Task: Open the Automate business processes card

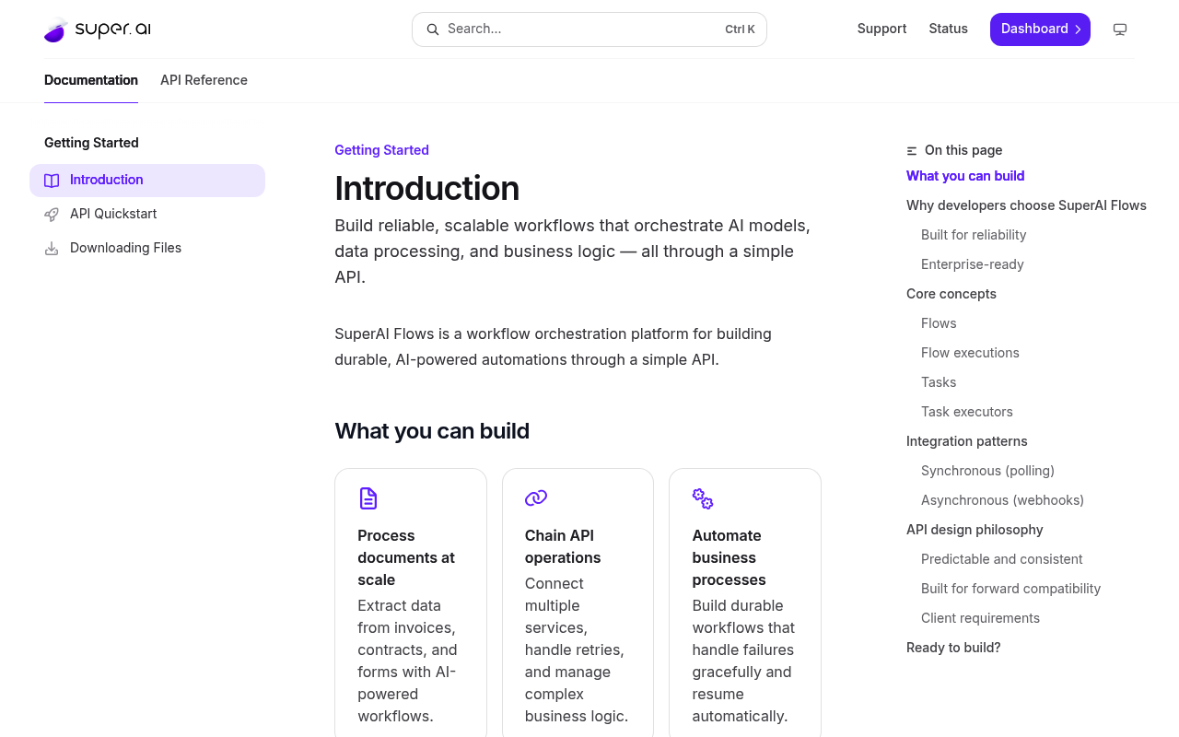Action: tap(745, 602)
